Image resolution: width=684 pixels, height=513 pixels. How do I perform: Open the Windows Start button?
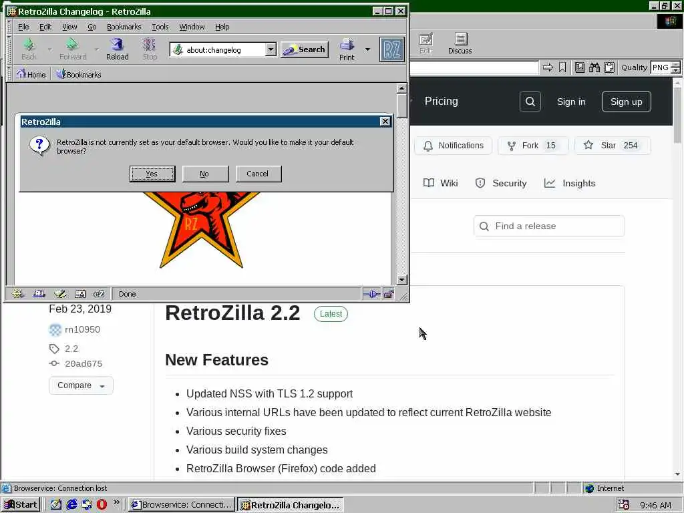(x=21, y=505)
